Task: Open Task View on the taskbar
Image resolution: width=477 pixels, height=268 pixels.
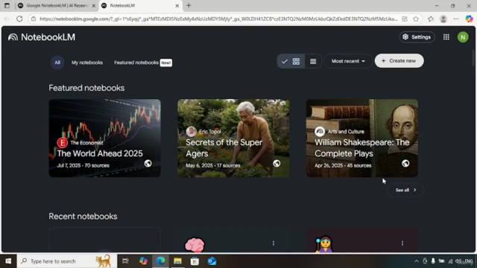Action: point(125,261)
